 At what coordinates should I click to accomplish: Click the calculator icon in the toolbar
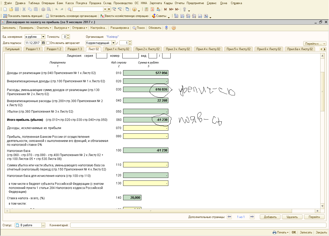[x=146, y=9]
